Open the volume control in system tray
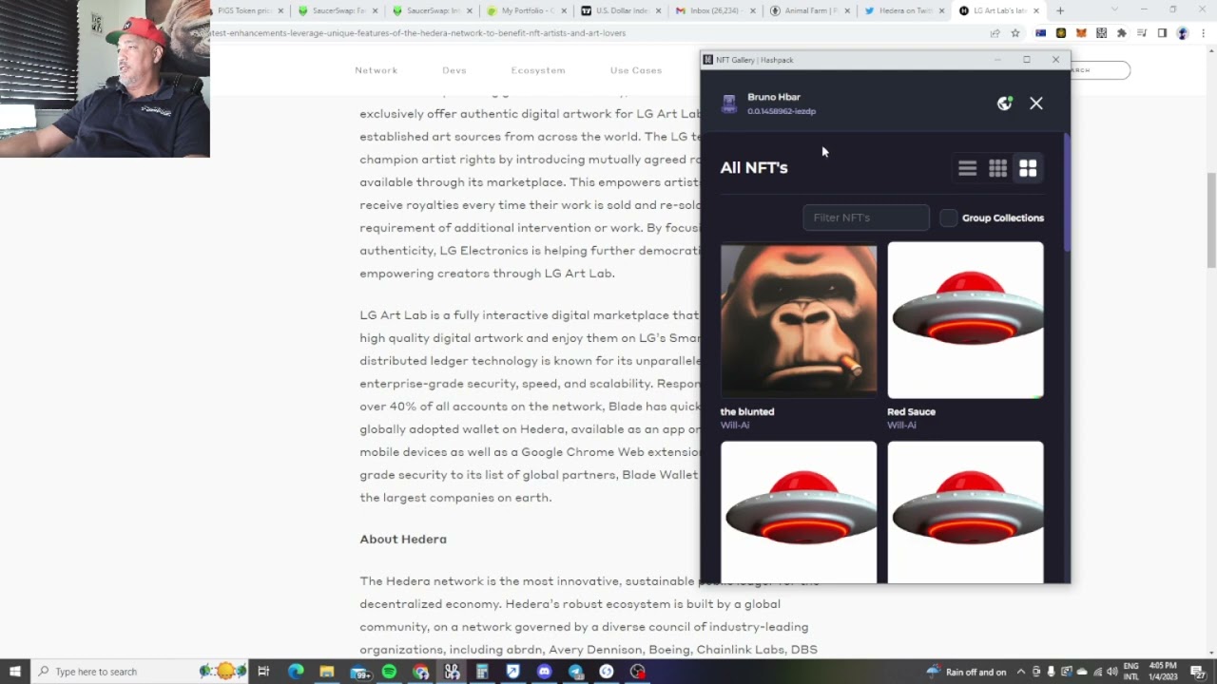This screenshot has height=684, width=1217. [1112, 672]
